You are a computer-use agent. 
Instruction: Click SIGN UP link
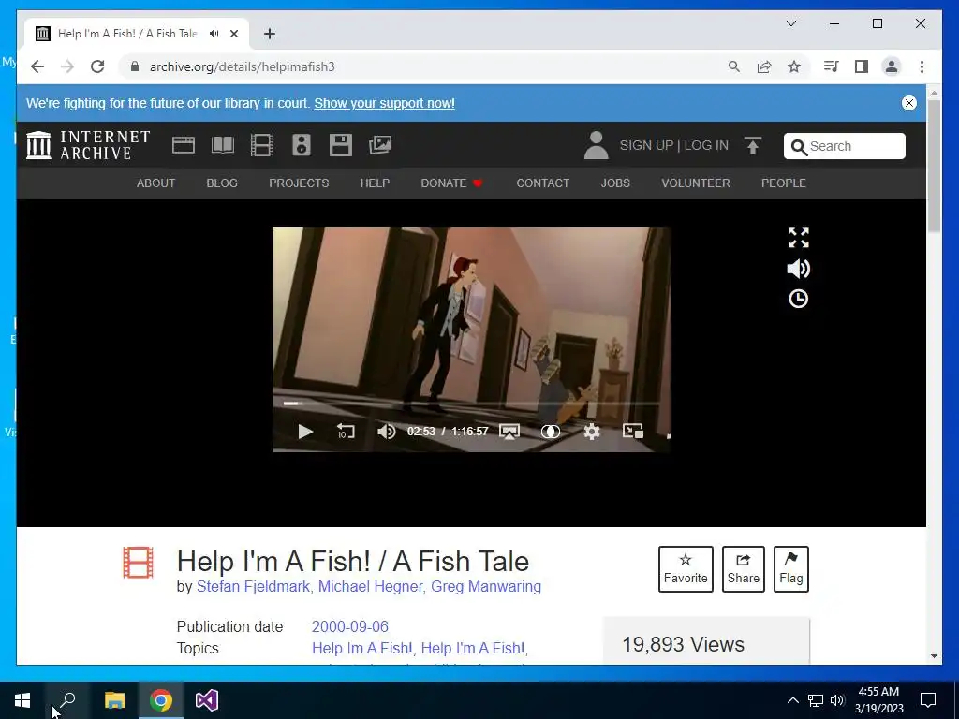[646, 145]
